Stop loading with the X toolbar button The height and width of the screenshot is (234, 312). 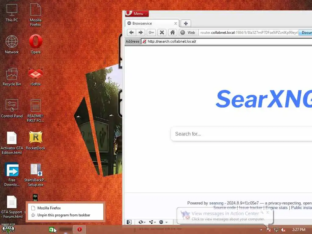tap(162, 32)
